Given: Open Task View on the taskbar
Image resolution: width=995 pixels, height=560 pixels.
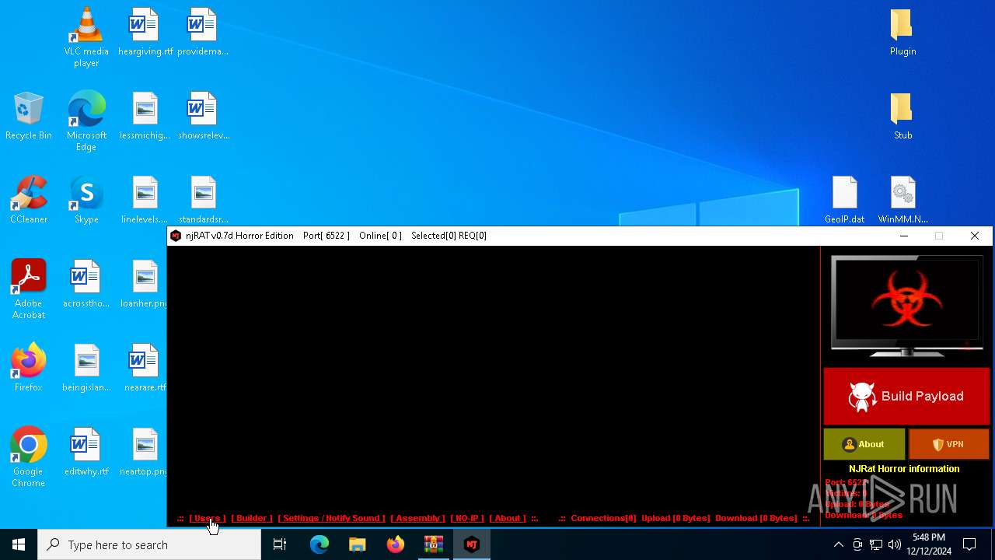Looking at the screenshot, I should tap(280, 544).
